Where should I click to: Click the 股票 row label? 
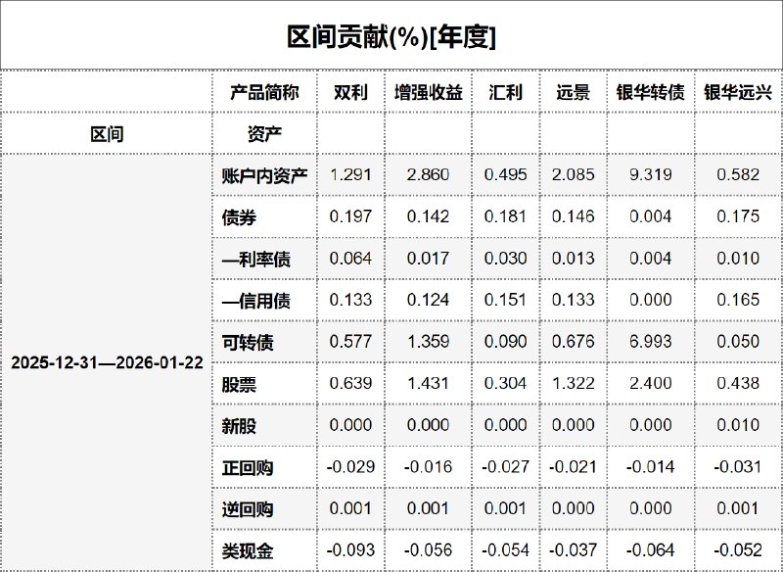240,384
